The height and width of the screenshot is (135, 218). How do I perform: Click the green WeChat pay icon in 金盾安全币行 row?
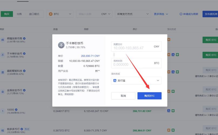[173, 91]
